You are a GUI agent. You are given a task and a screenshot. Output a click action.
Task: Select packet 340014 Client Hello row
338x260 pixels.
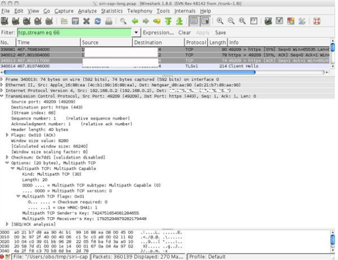[165, 66]
